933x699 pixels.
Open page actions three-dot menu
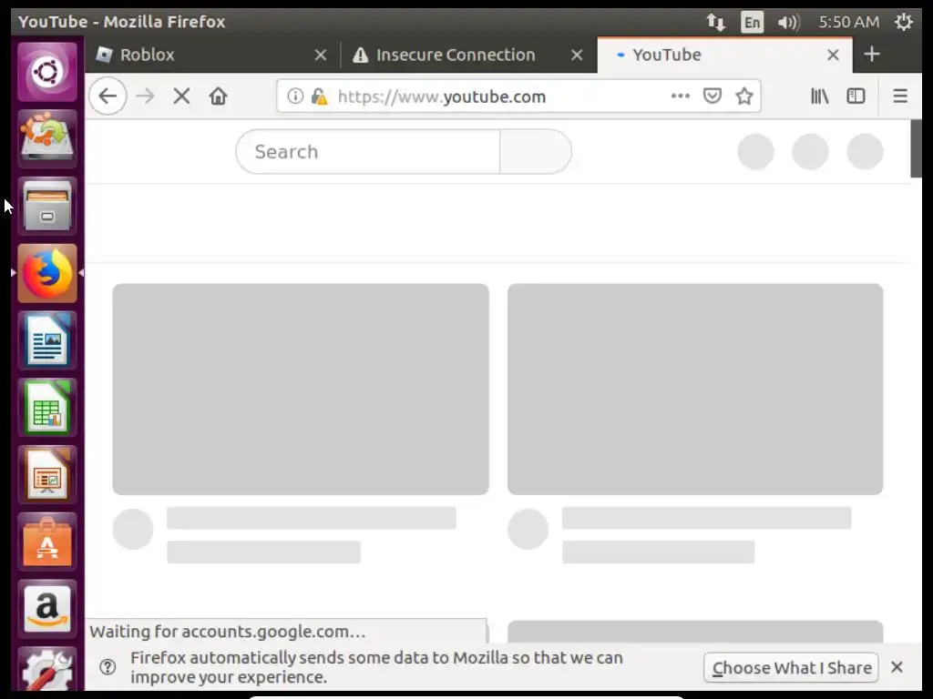680,96
